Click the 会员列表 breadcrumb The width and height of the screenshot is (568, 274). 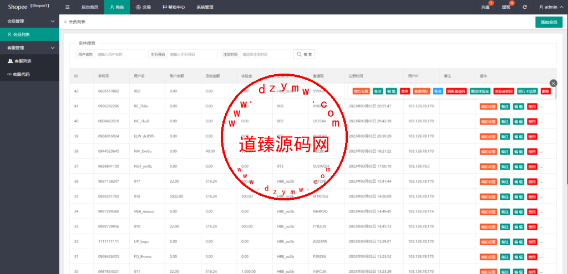77,22
